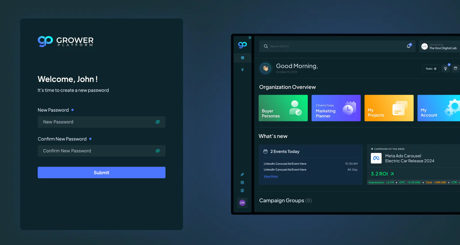Open The Hovi Digital Lab organization switcher
The image size is (460, 245).
point(439,47)
